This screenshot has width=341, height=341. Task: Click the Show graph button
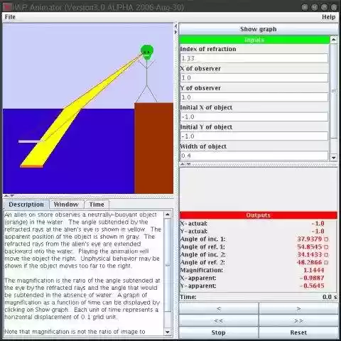[x=259, y=29]
